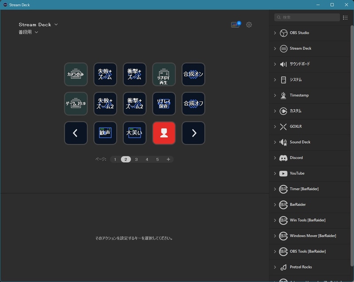Click the Windows Mover [BarRaider] label
The width and height of the screenshot is (354, 282).
pyautogui.click(x=313, y=236)
